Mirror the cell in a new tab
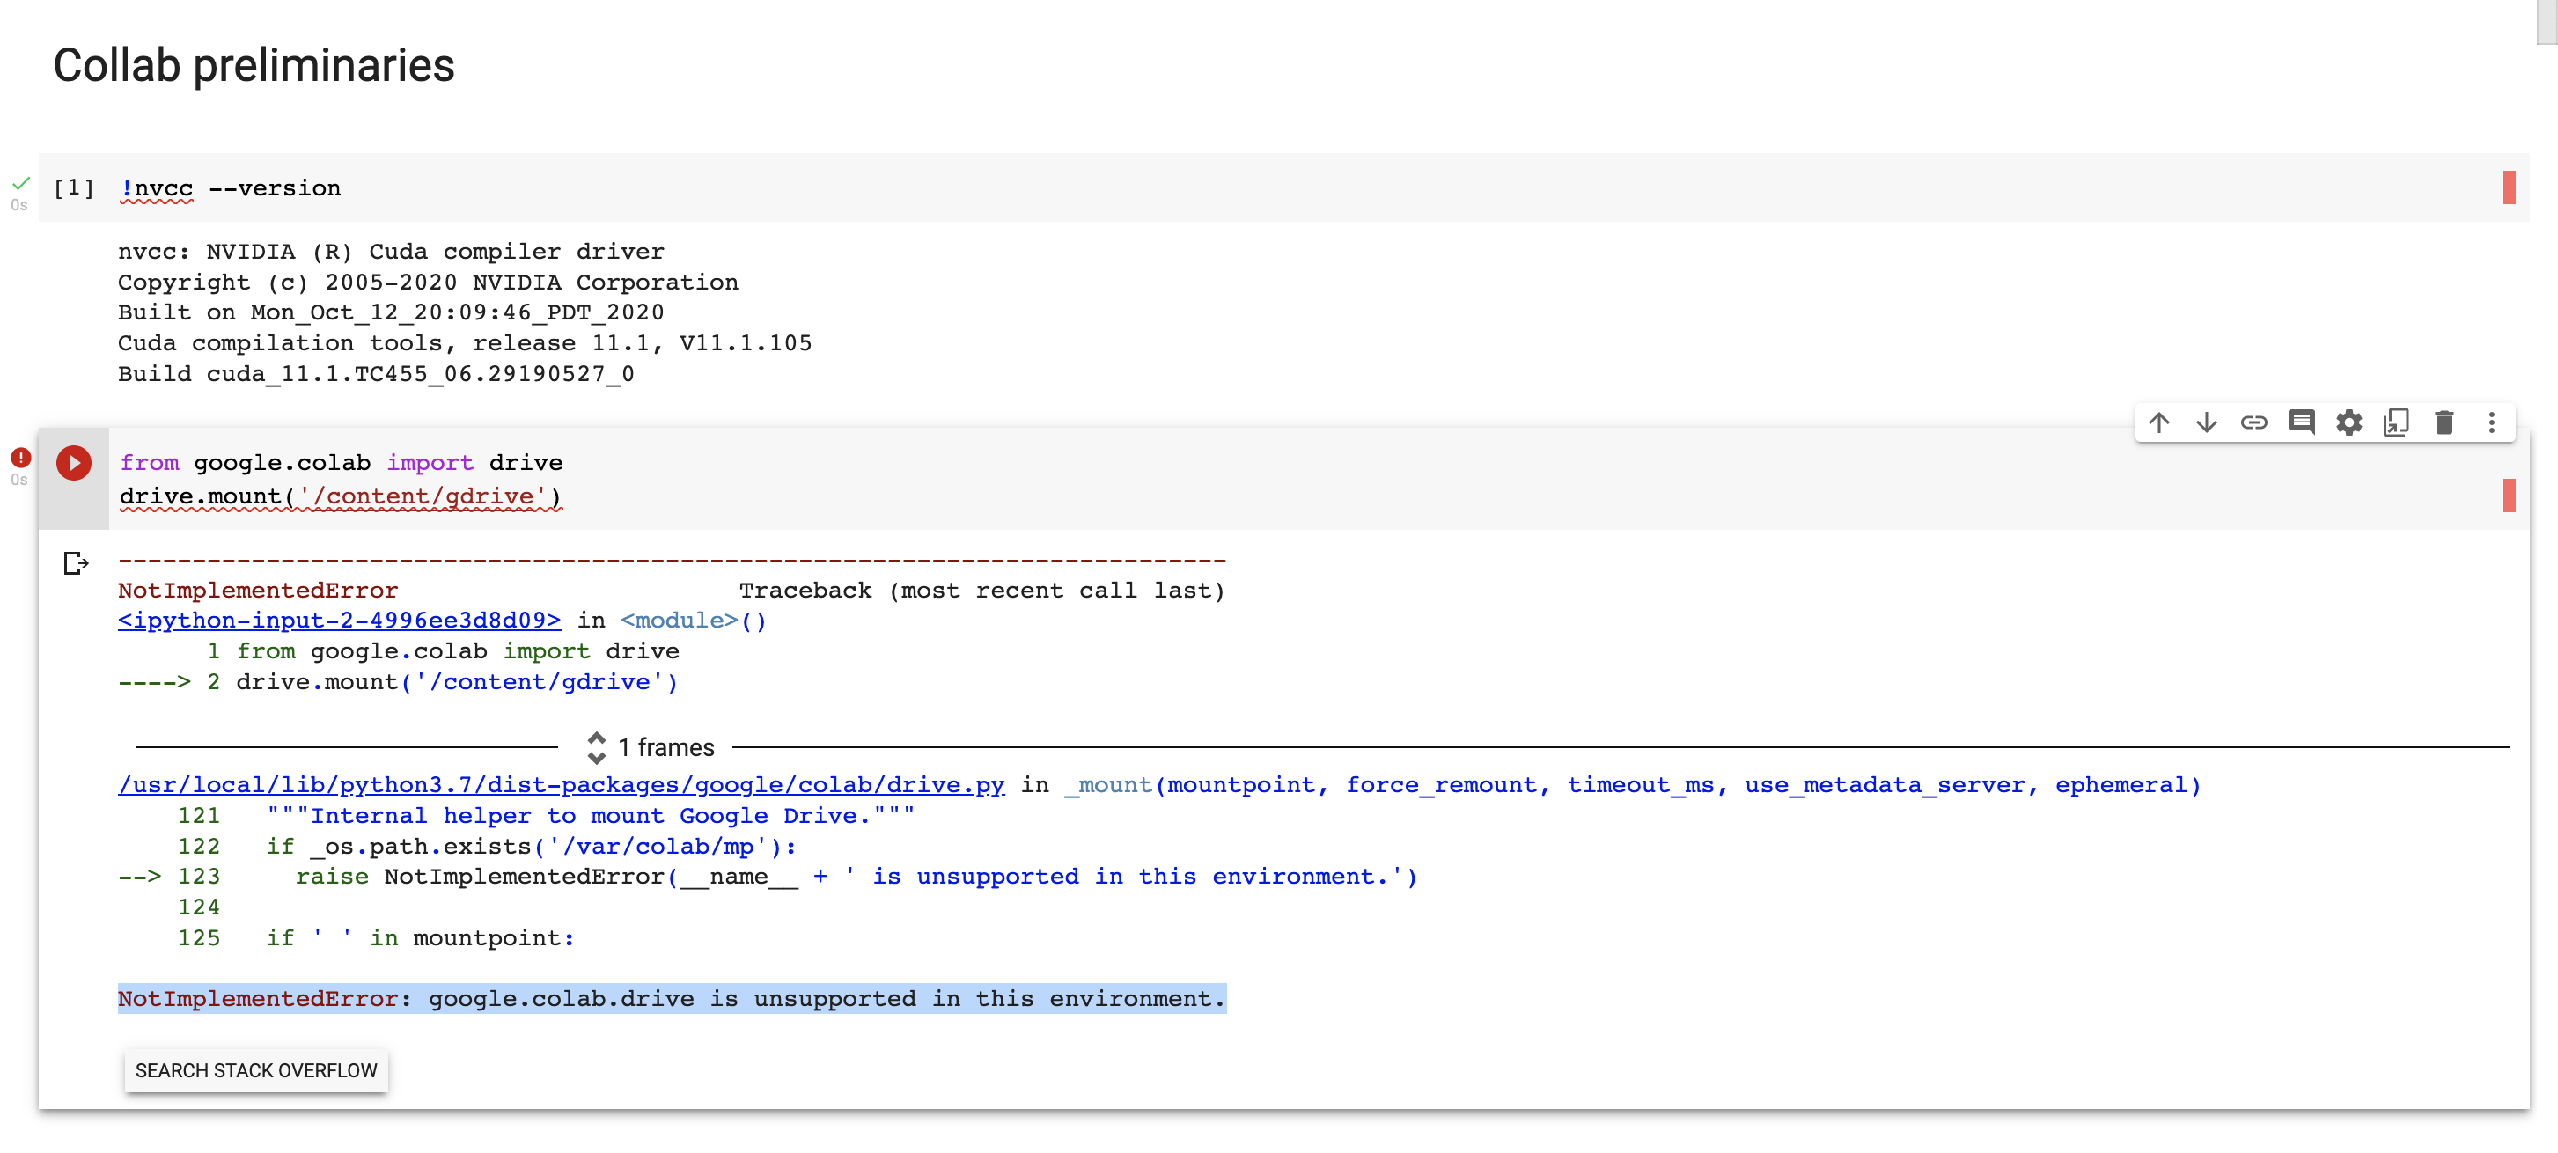The width and height of the screenshot is (2558, 1153). [x=2397, y=422]
